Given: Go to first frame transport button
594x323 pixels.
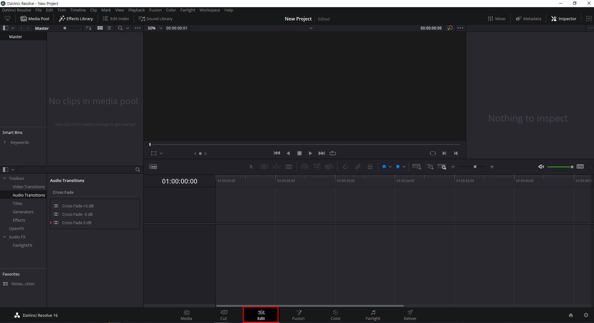Looking at the screenshot, I should tap(277, 153).
